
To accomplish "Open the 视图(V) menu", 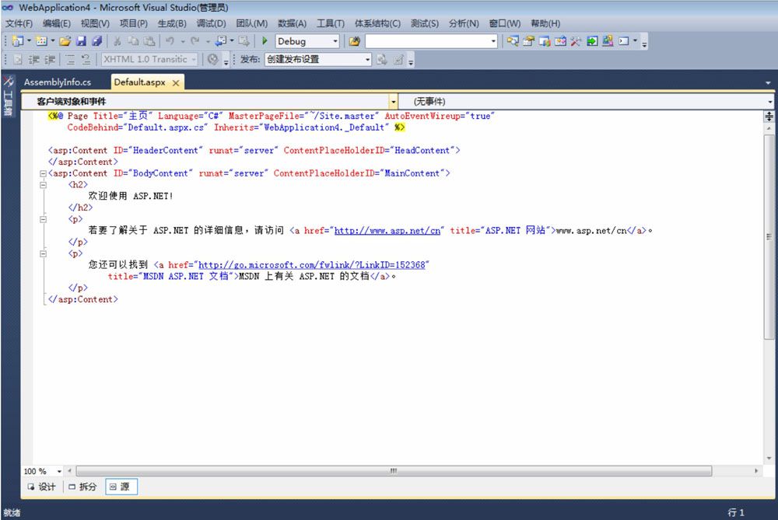I will [x=95, y=23].
